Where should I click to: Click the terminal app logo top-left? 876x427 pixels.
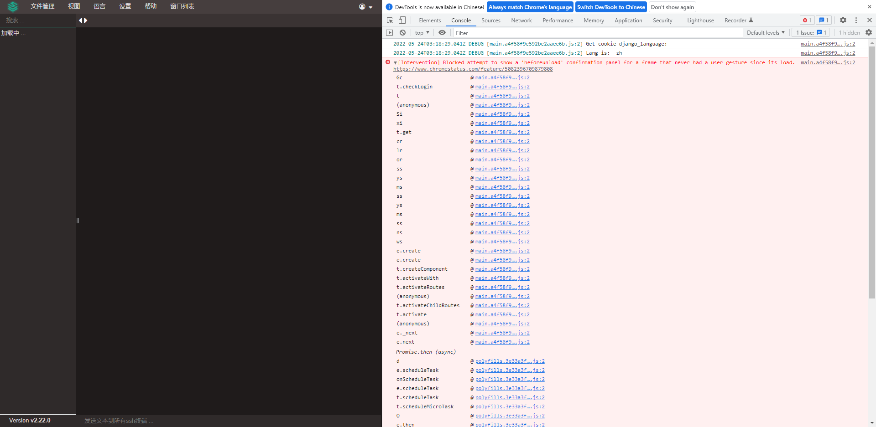click(x=12, y=7)
